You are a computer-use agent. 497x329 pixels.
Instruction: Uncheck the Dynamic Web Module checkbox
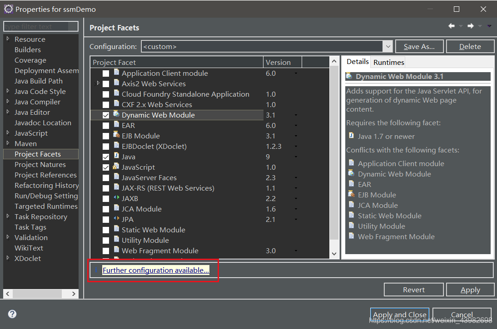coord(106,115)
